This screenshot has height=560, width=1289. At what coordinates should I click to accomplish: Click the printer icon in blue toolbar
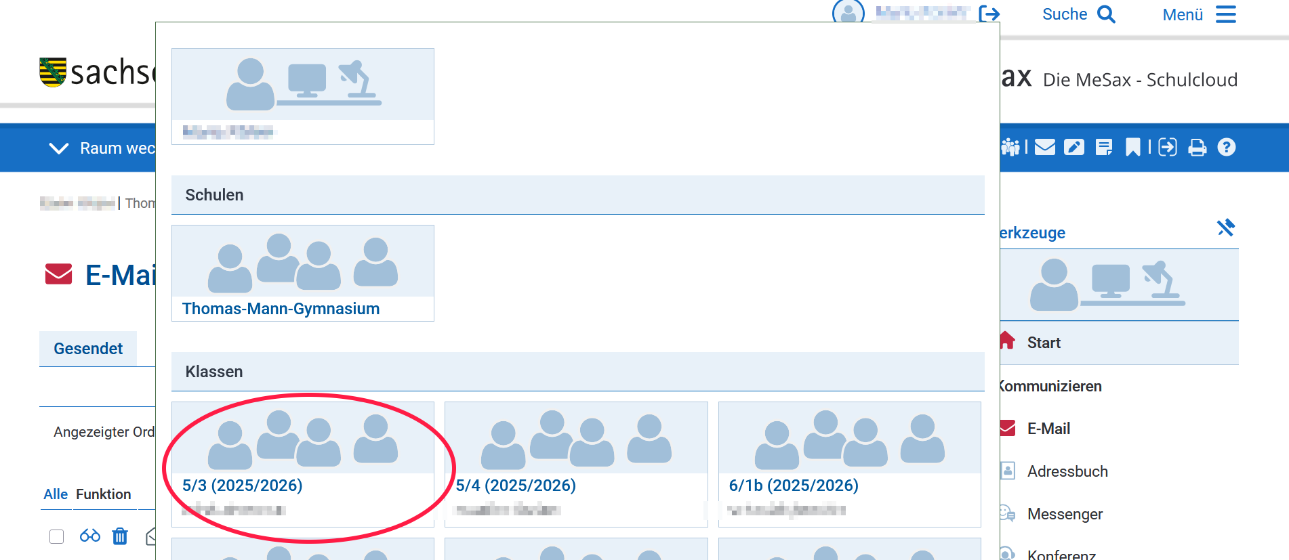pyautogui.click(x=1198, y=147)
